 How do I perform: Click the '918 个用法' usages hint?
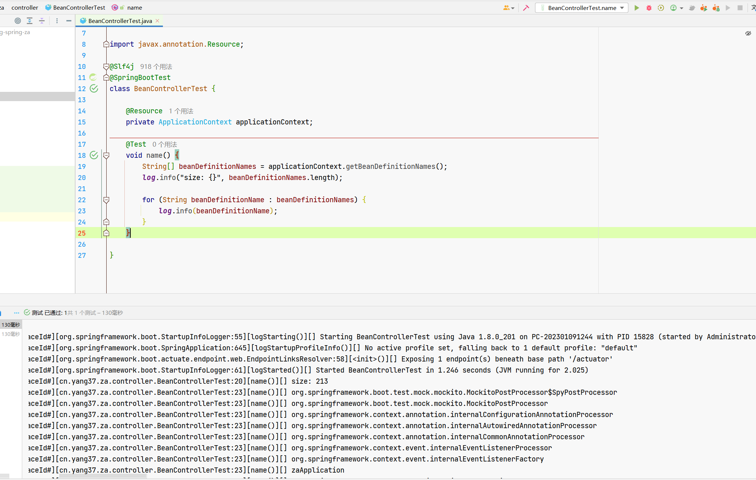tap(156, 67)
